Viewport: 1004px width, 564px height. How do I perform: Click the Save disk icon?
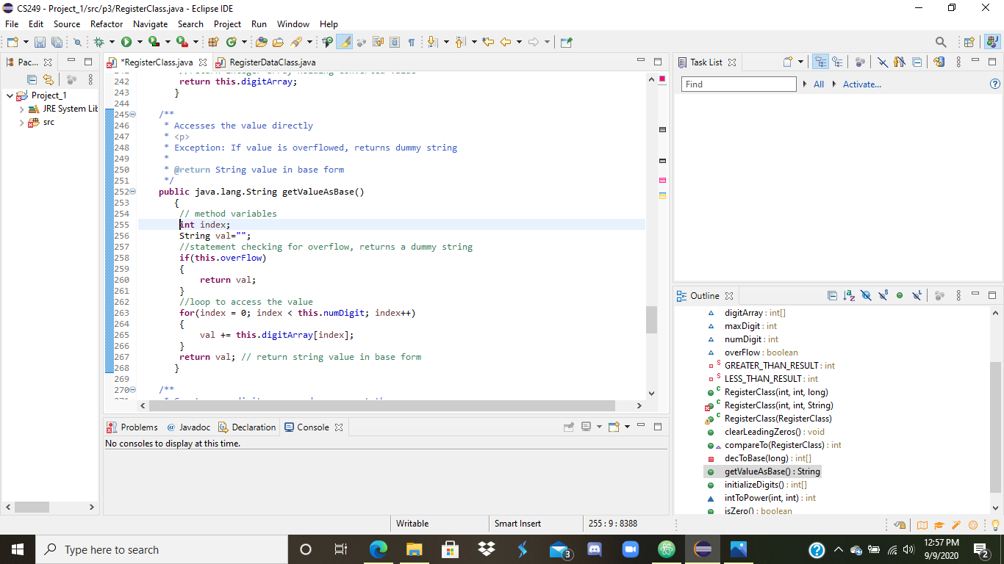(x=40, y=43)
